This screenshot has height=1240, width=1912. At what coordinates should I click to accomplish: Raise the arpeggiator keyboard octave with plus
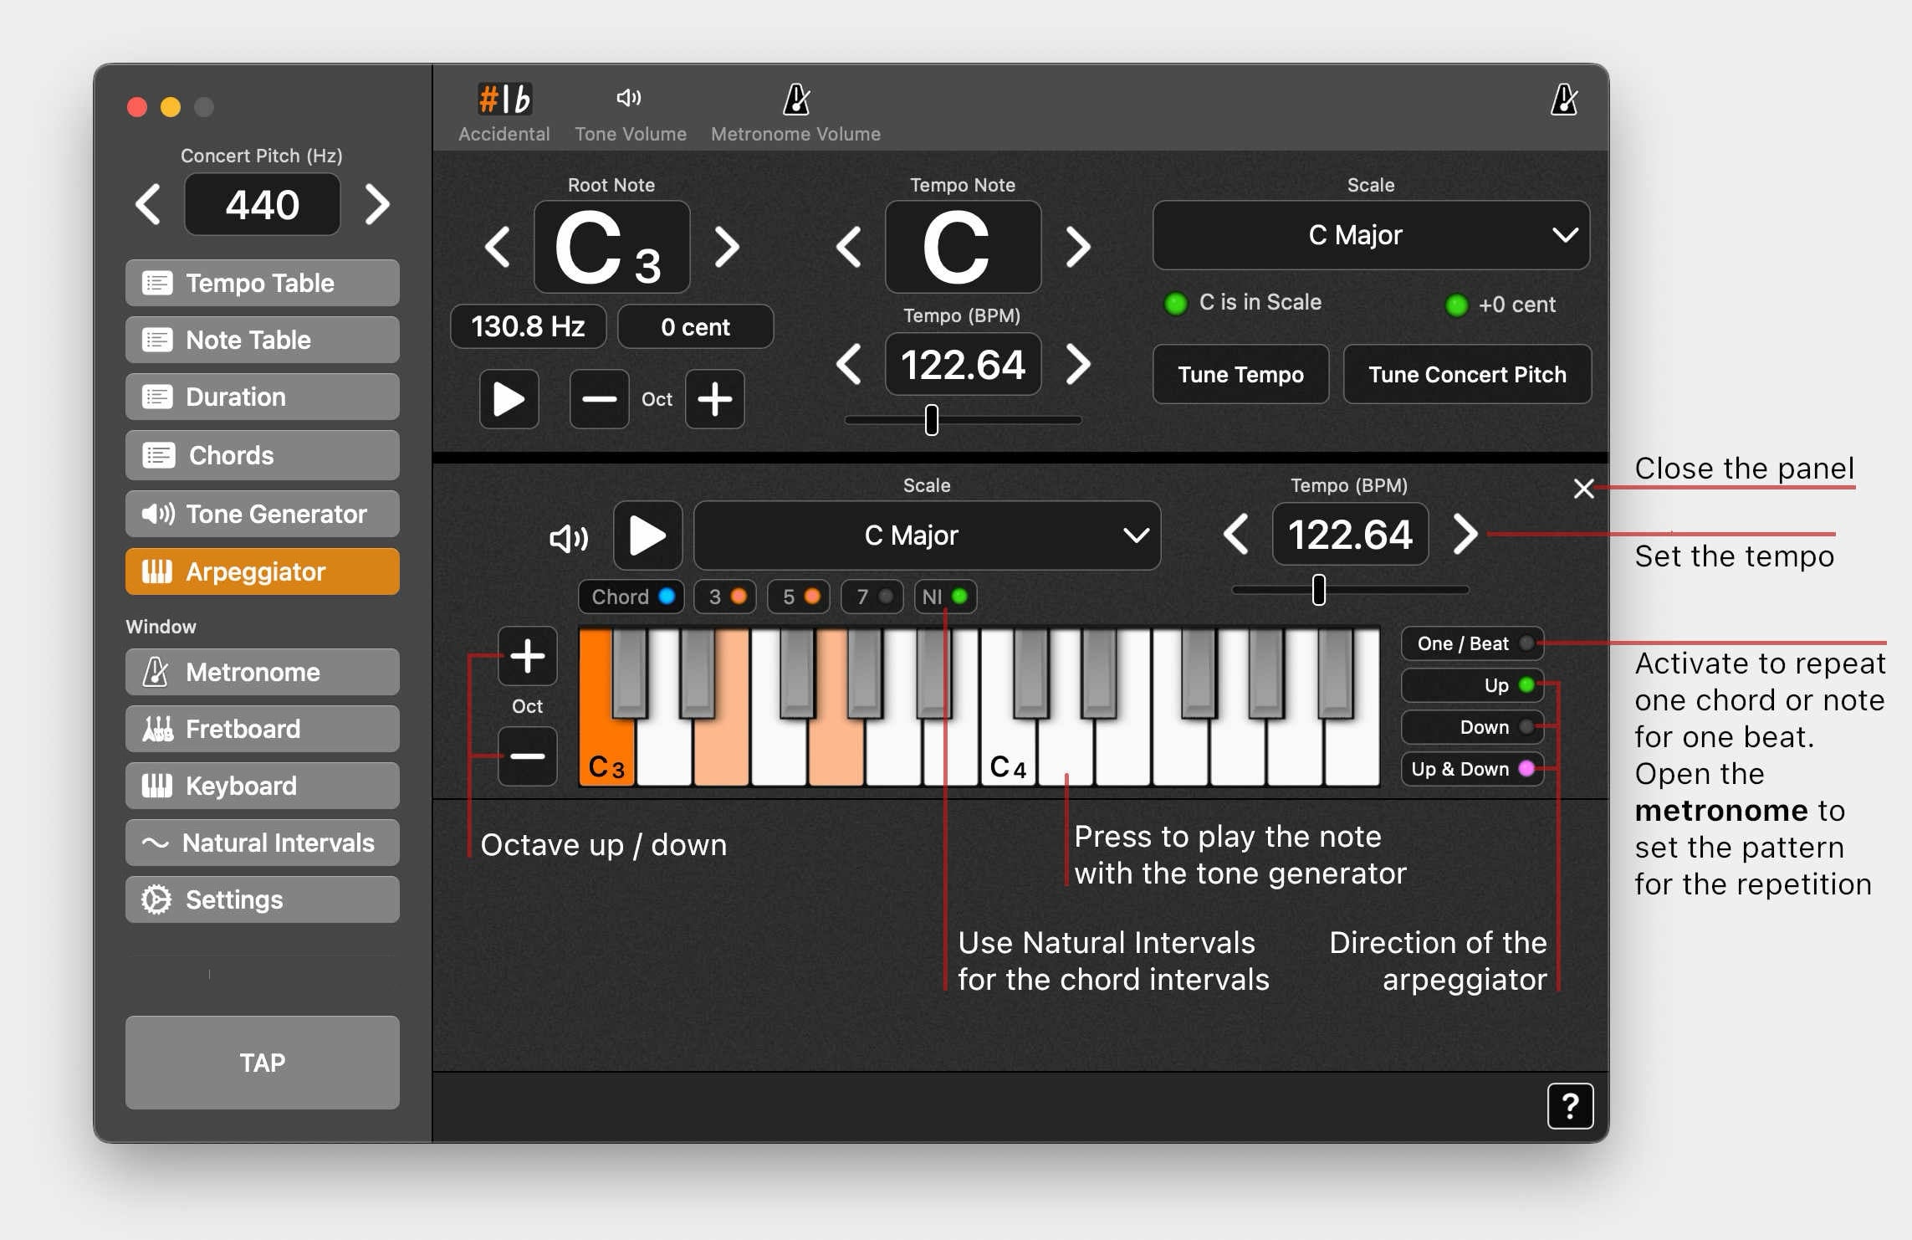tap(527, 656)
